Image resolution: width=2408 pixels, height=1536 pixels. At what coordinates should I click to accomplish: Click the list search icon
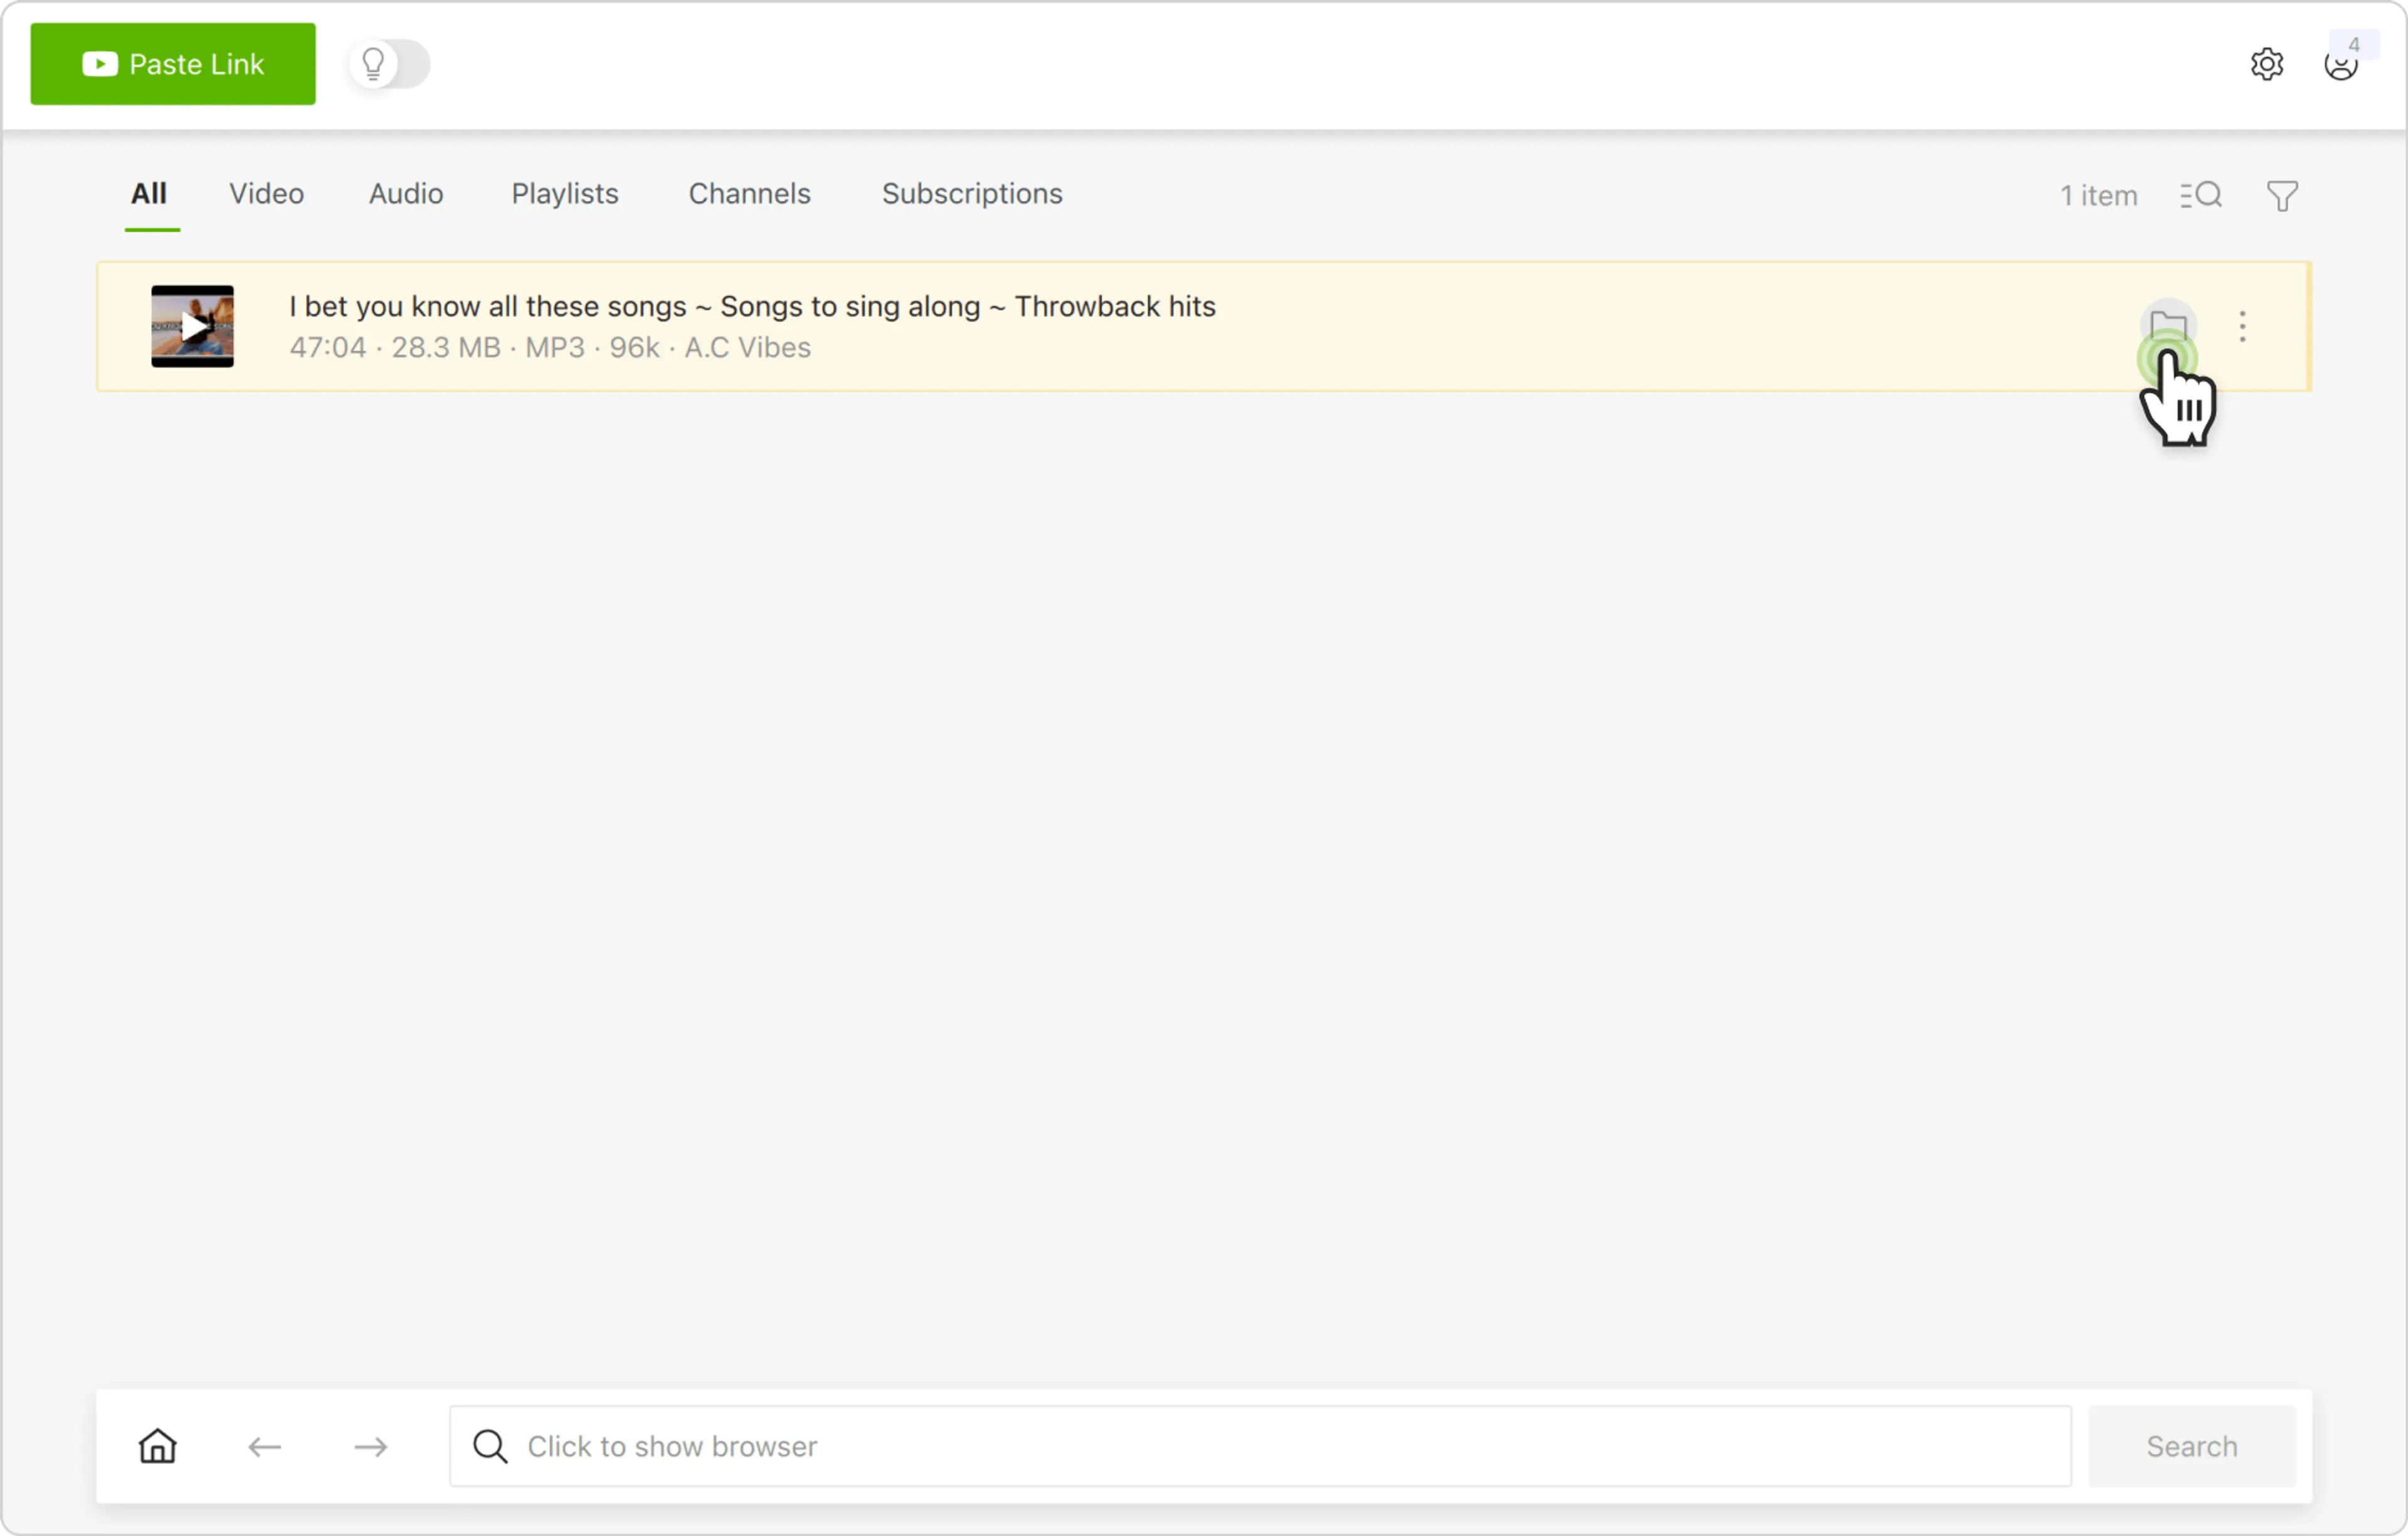tap(2200, 196)
